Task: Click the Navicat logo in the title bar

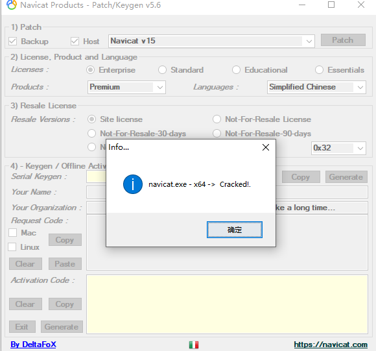Action: 12,5
